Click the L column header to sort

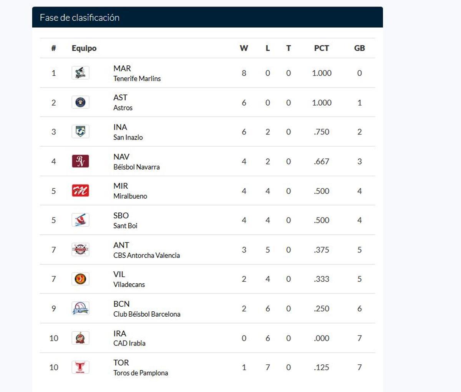click(x=267, y=48)
